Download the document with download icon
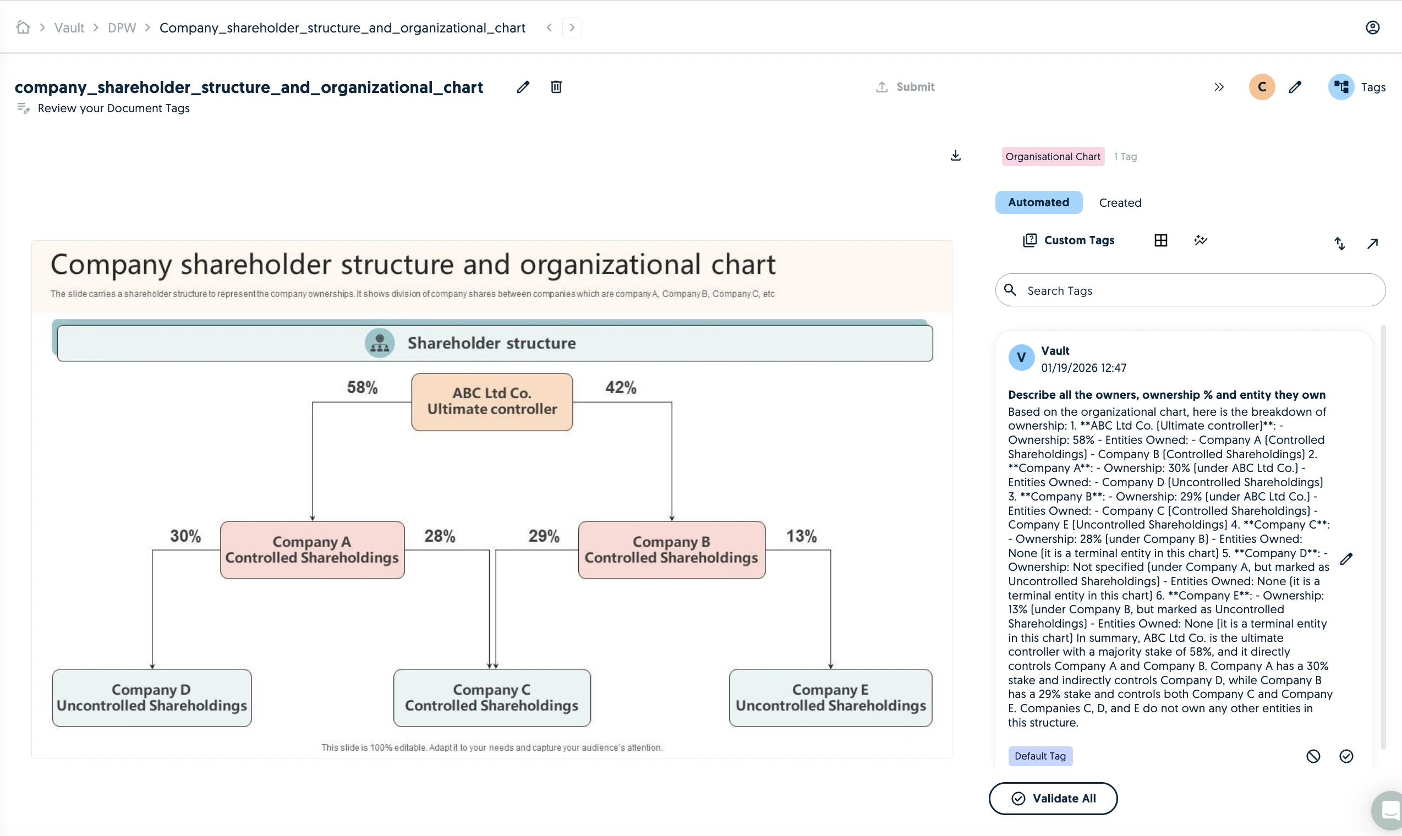The width and height of the screenshot is (1402, 836). (956, 156)
